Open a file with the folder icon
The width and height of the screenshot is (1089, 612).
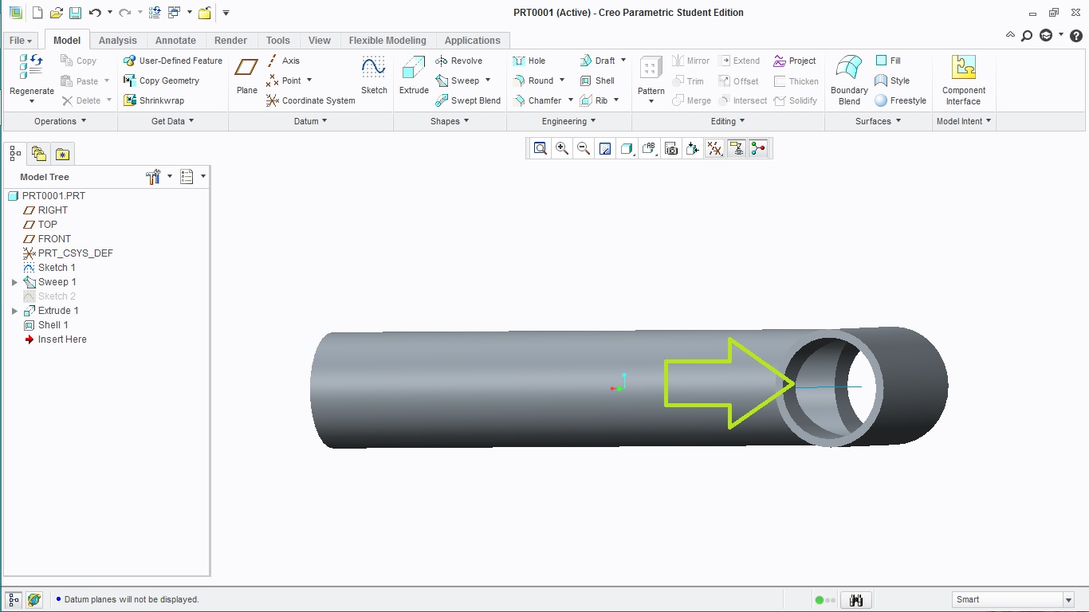tap(56, 13)
